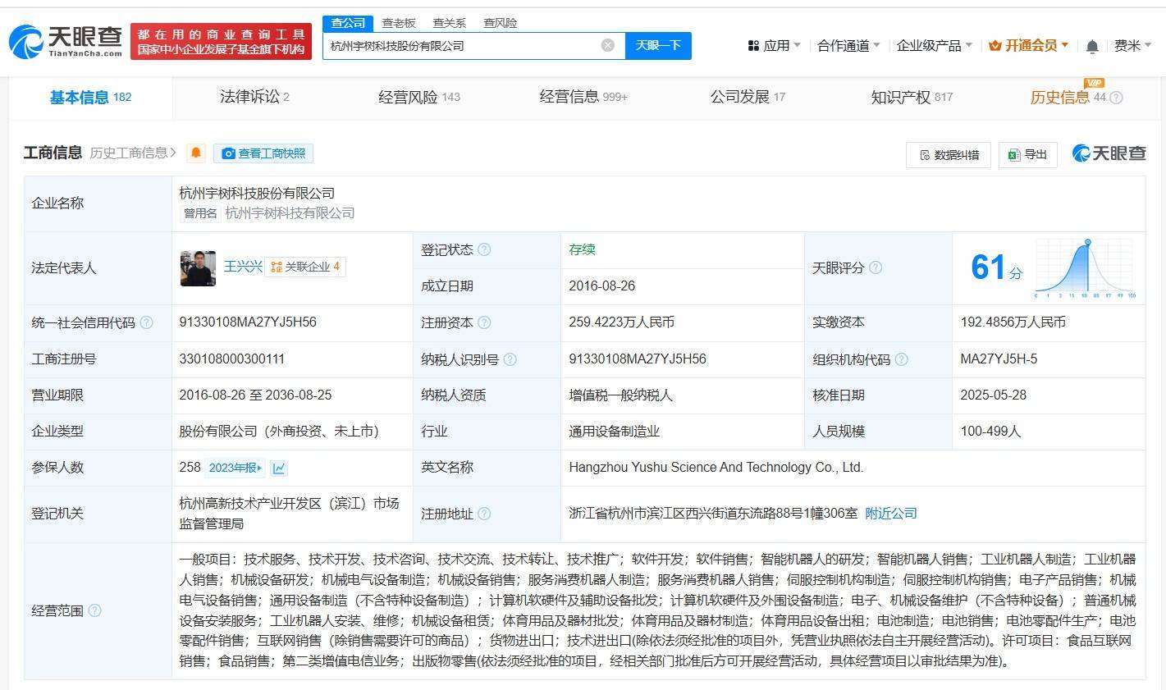
Task: Click the 数据纠错 button
Action: [x=949, y=155]
